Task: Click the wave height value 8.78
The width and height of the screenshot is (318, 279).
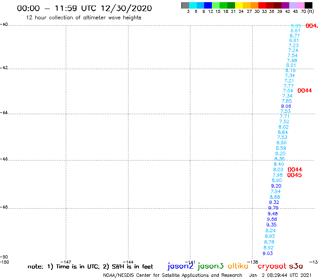Action: (269, 242)
